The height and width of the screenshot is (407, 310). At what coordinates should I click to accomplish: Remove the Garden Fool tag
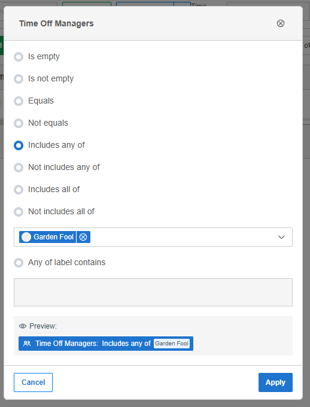83,237
